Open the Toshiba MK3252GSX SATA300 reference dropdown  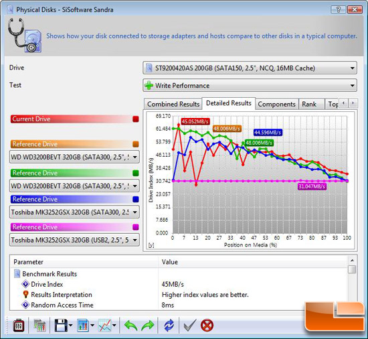74,212
